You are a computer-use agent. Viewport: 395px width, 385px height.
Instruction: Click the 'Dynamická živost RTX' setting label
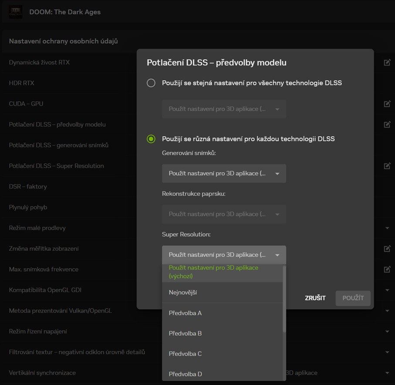point(39,62)
